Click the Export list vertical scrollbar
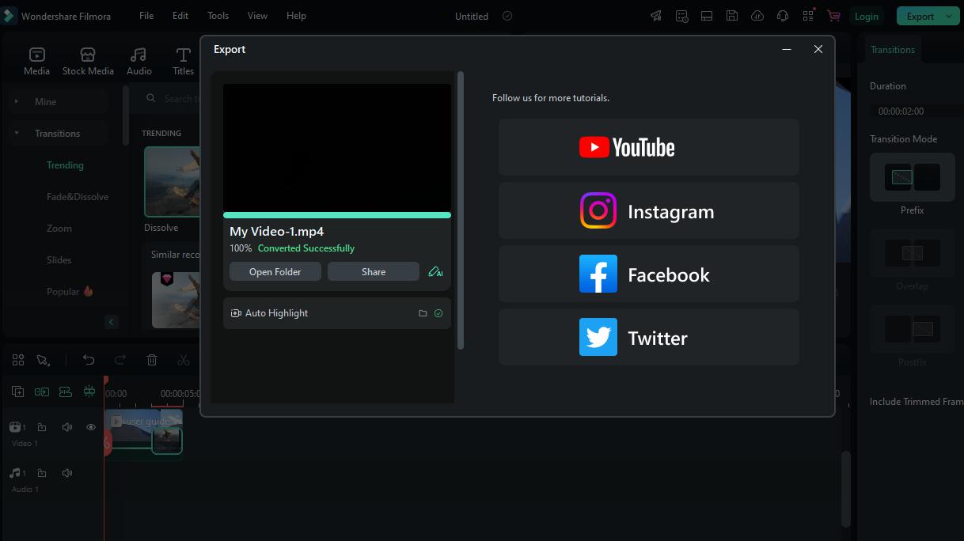This screenshot has width=964, height=541. [461, 210]
